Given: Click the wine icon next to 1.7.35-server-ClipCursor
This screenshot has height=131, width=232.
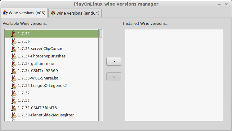Looking at the screenshot, I should point(14,49).
